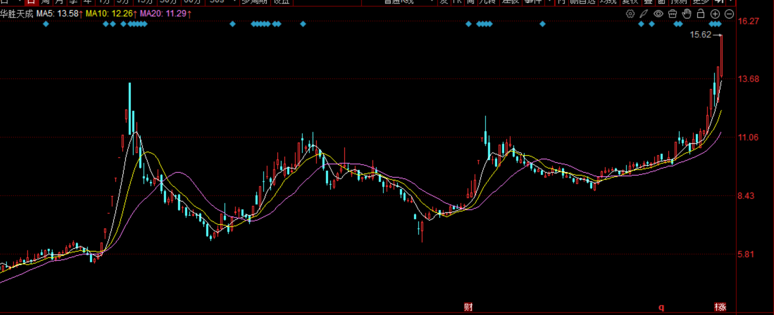Click the stock name 华胜天成
The image size is (774, 315).
coord(16,14)
